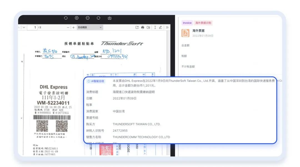Click 海關進口快遞貨物稅費繳納證明 title value
Viewport: 300px width, 167px height.
pos(134,92)
